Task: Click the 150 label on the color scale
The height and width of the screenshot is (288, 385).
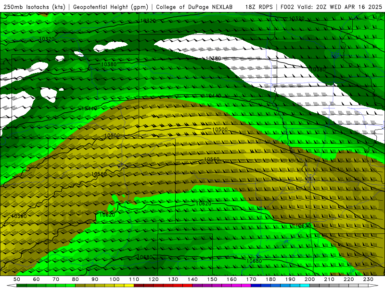Action: pos(212,279)
